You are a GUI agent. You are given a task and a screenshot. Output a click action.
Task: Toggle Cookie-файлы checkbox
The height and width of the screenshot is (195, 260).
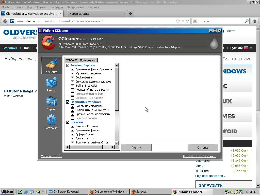click(72, 77)
